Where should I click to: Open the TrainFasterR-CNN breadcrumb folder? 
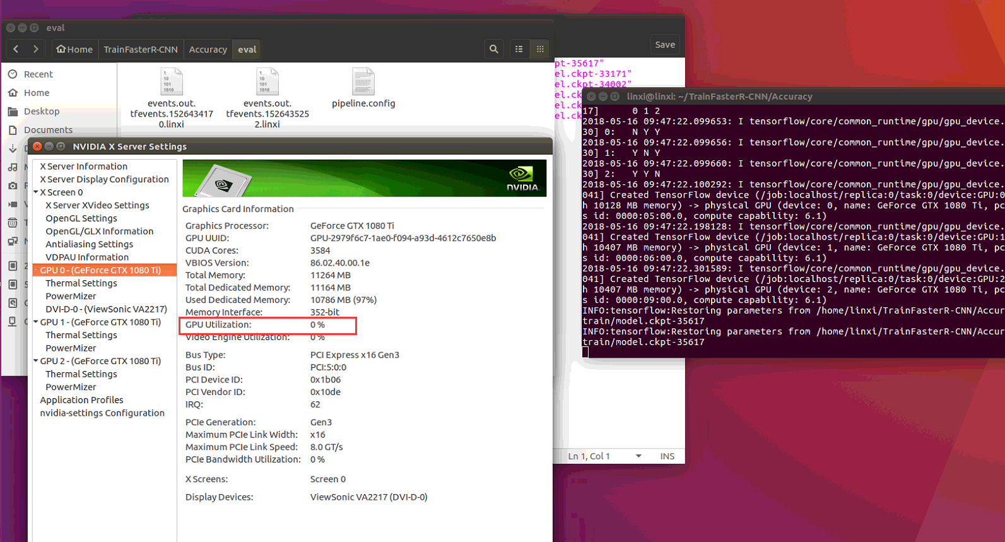141,49
